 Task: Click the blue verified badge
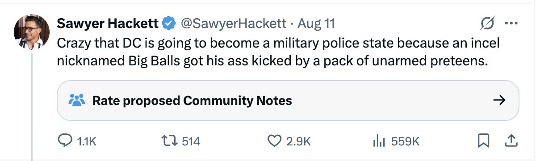tap(169, 23)
